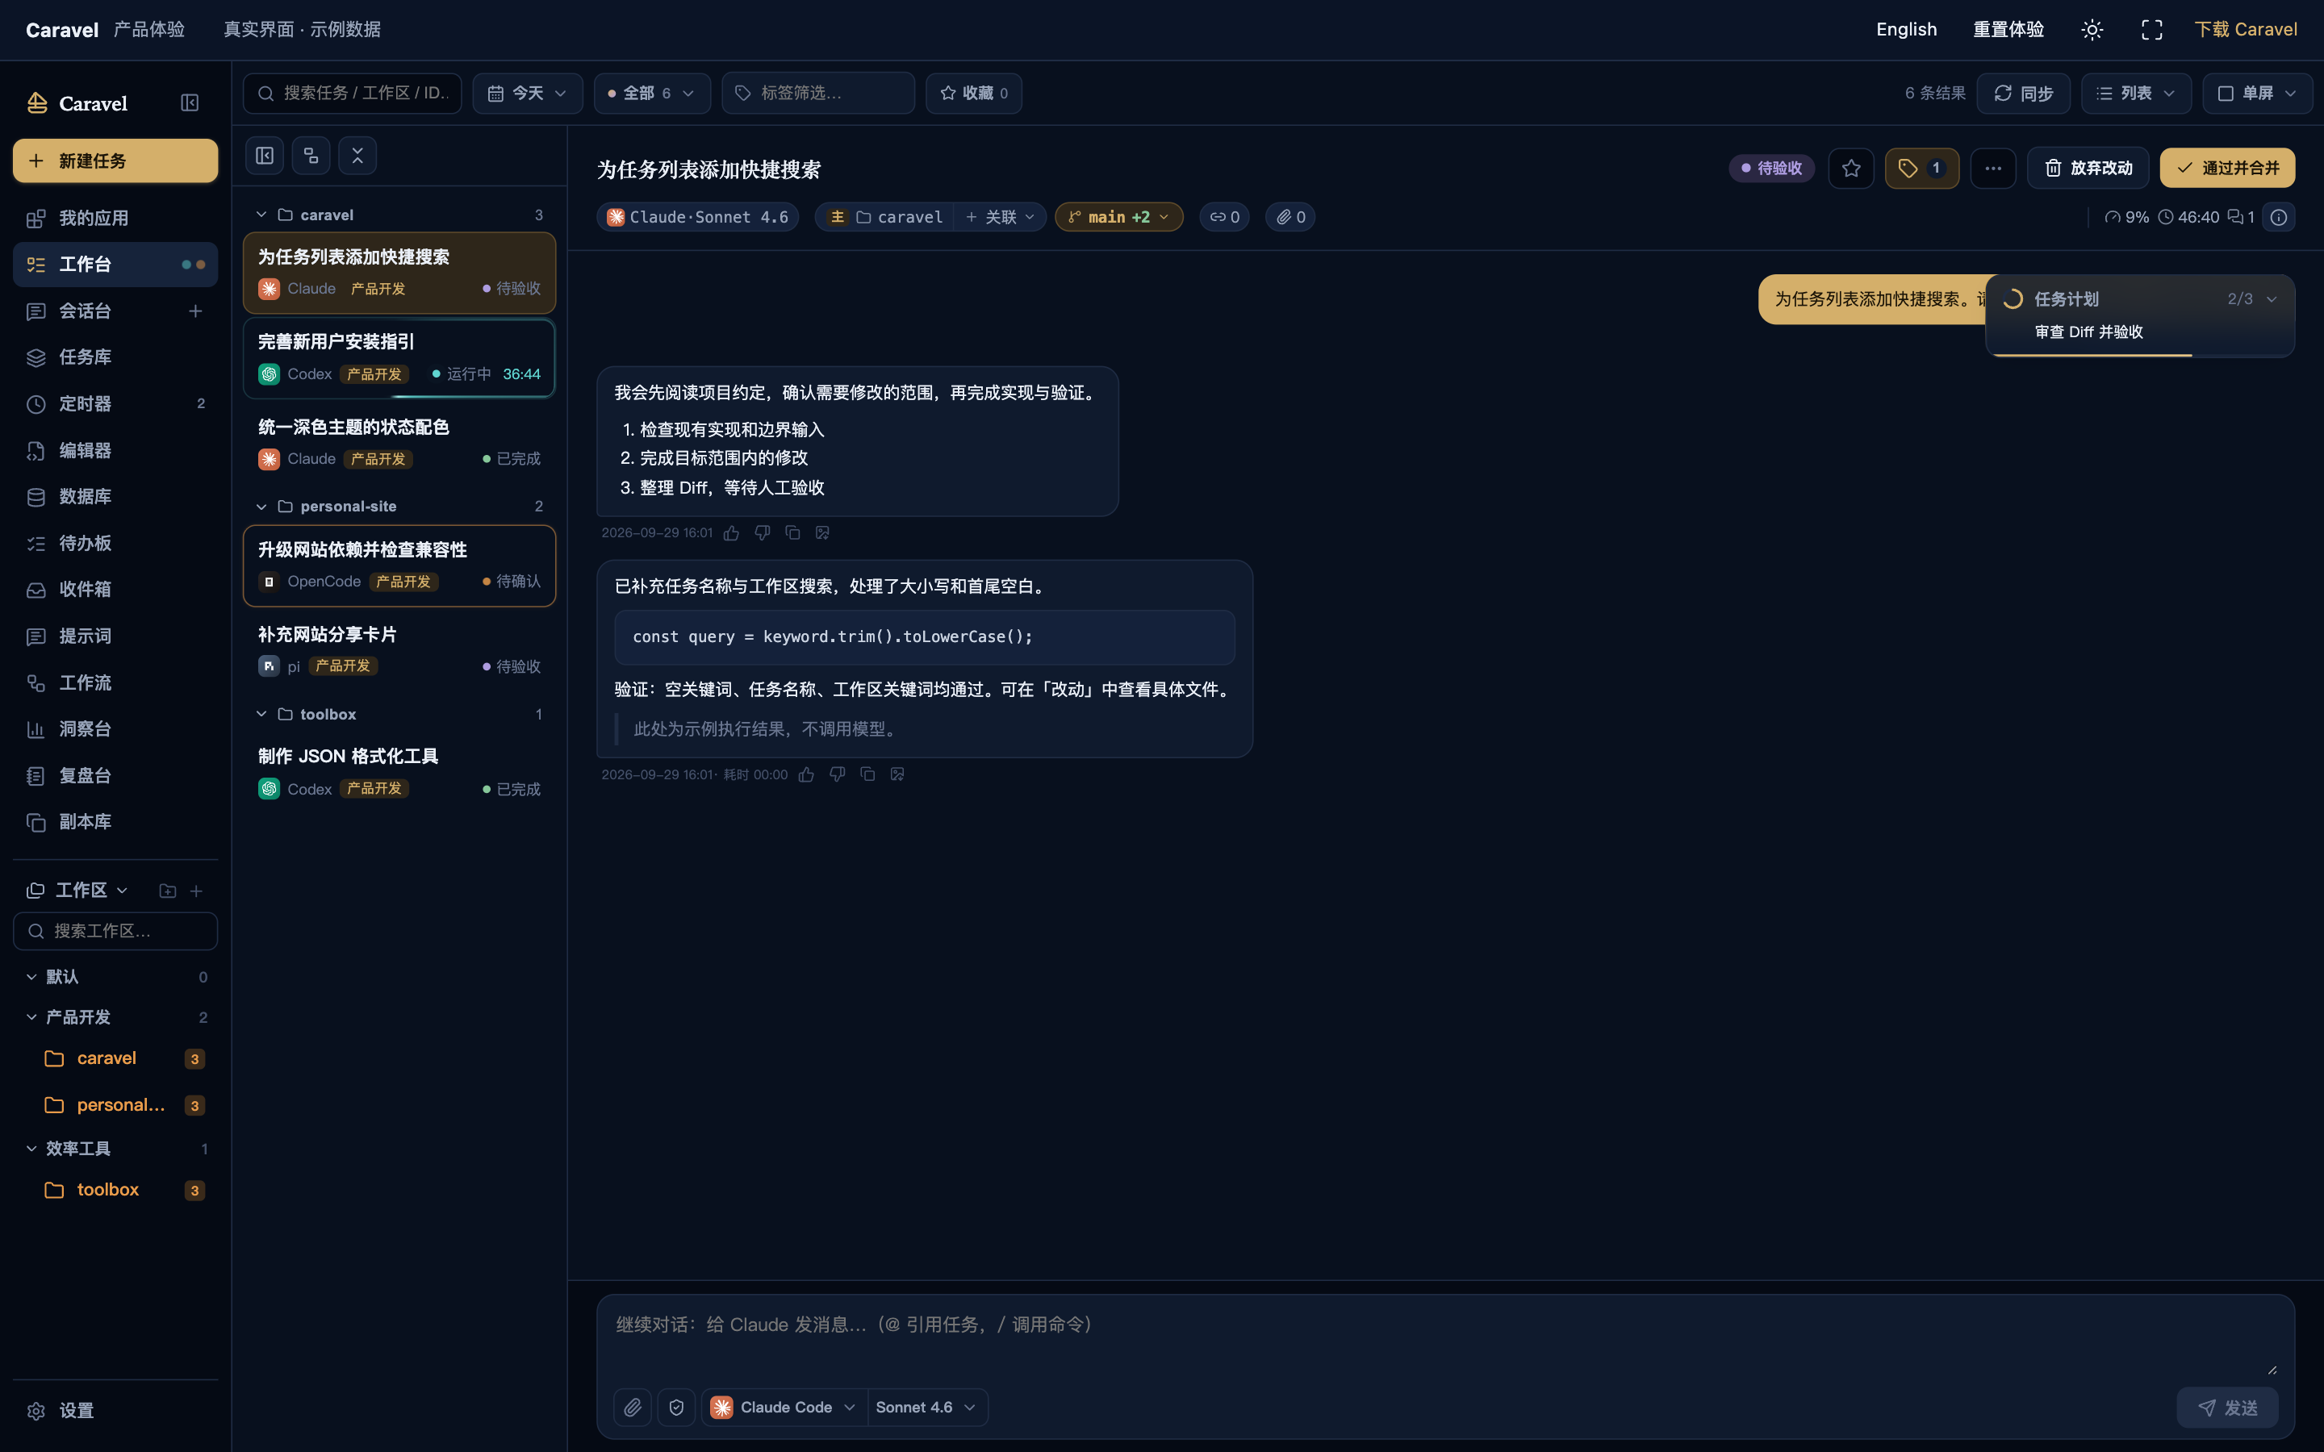Open the 列表 view mode dropdown
2324x1452 pixels.
pyautogui.click(x=2136, y=93)
